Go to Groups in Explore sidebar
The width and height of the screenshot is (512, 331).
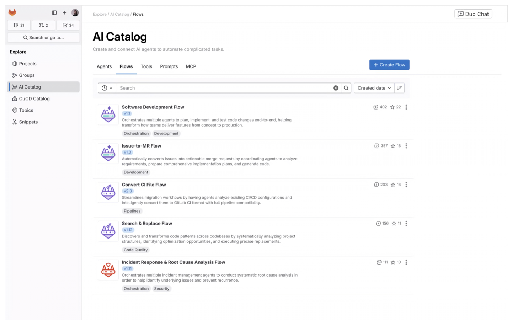point(43,75)
